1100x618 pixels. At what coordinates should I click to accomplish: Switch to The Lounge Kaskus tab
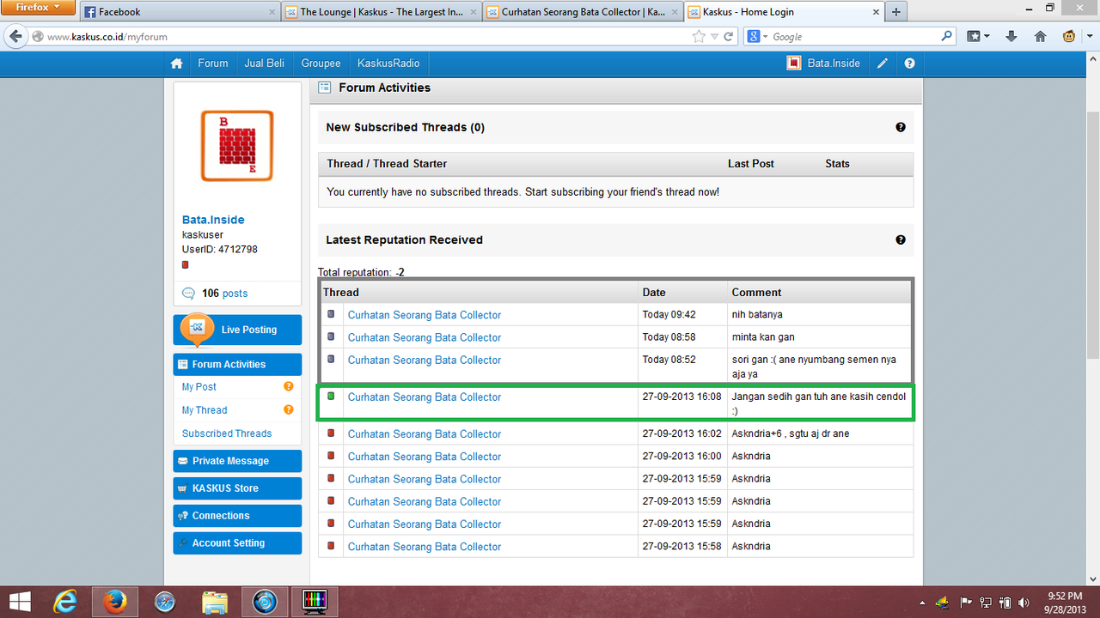pos(381,12)
